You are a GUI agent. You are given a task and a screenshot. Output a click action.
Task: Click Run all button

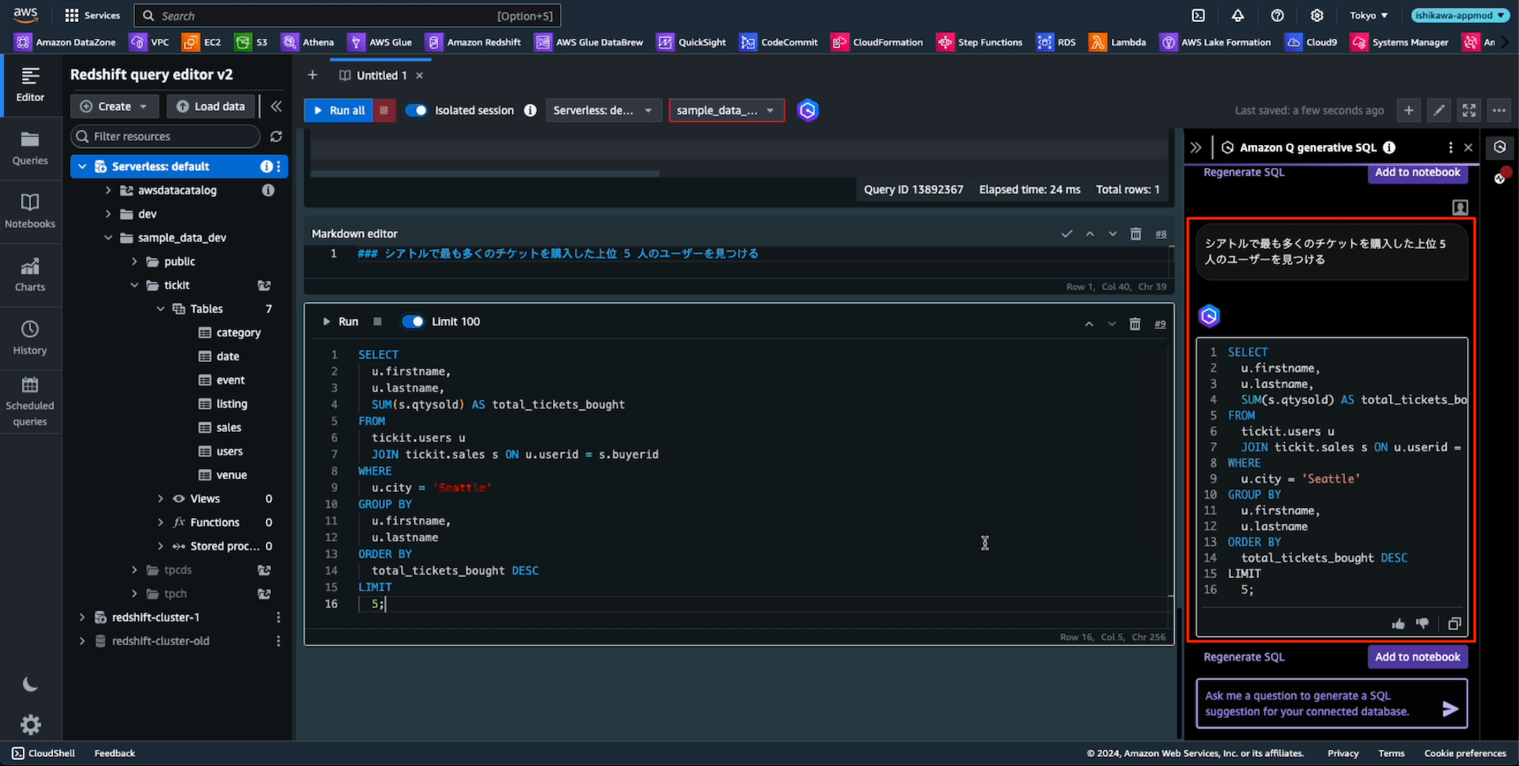339,110
